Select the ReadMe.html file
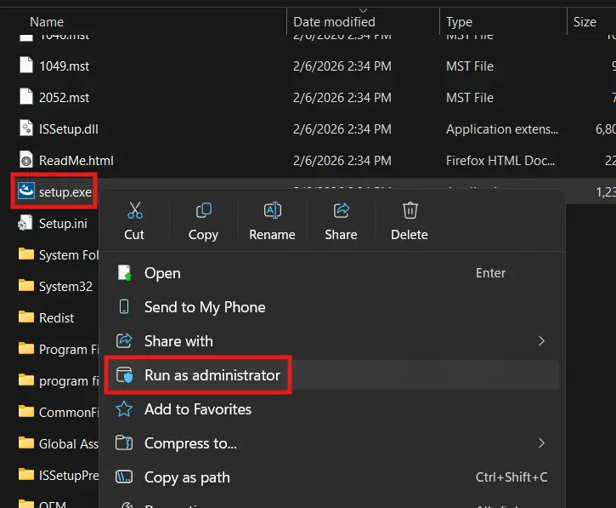The width and height of the screenshot is (616, 508). [76, 161]
